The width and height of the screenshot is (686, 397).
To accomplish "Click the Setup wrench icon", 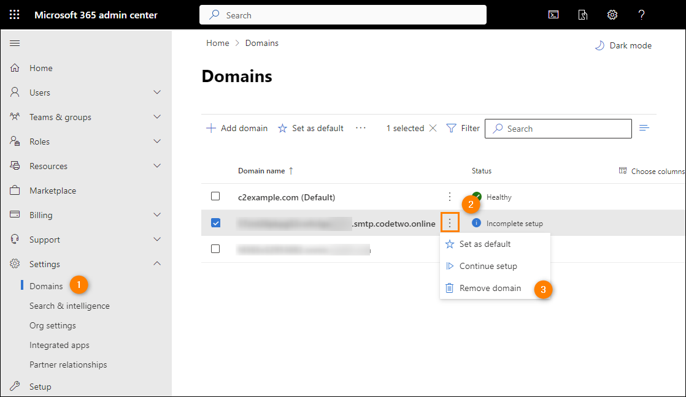I will click(15, 386).
